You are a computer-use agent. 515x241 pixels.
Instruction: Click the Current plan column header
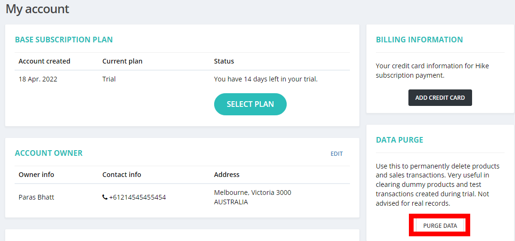[x=123, y=61]
